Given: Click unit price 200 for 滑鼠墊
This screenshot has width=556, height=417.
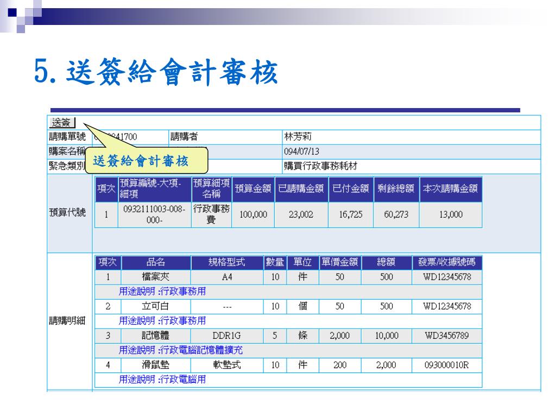Looking at the screenshot, I should coord(340,365).
